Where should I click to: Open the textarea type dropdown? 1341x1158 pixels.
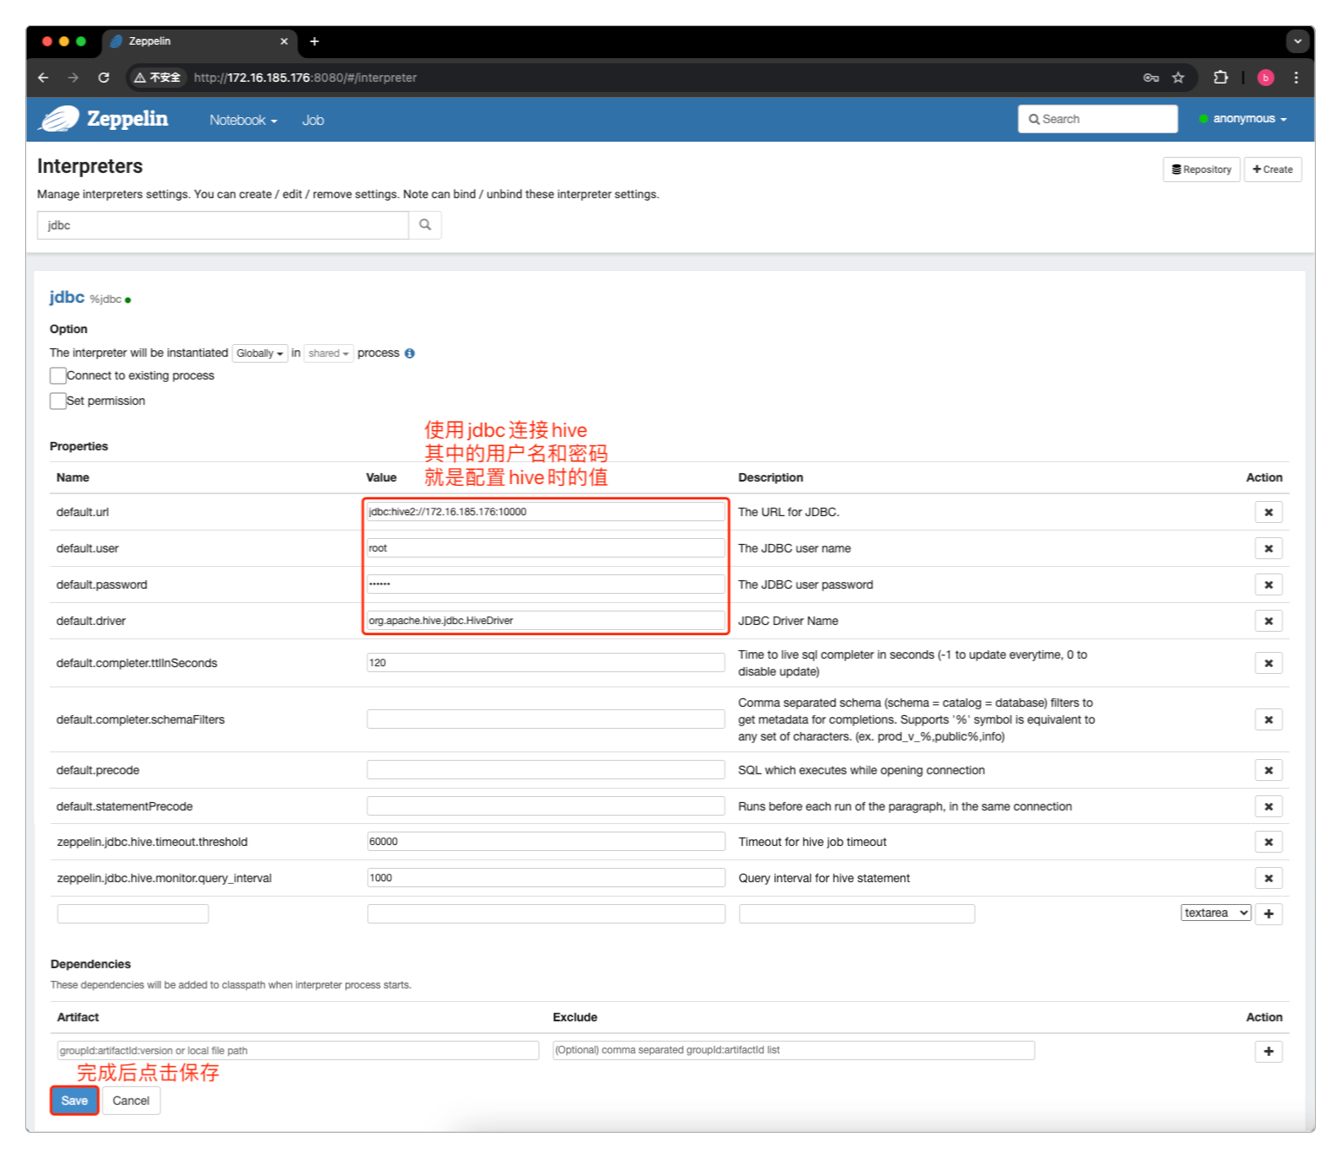1215,913
